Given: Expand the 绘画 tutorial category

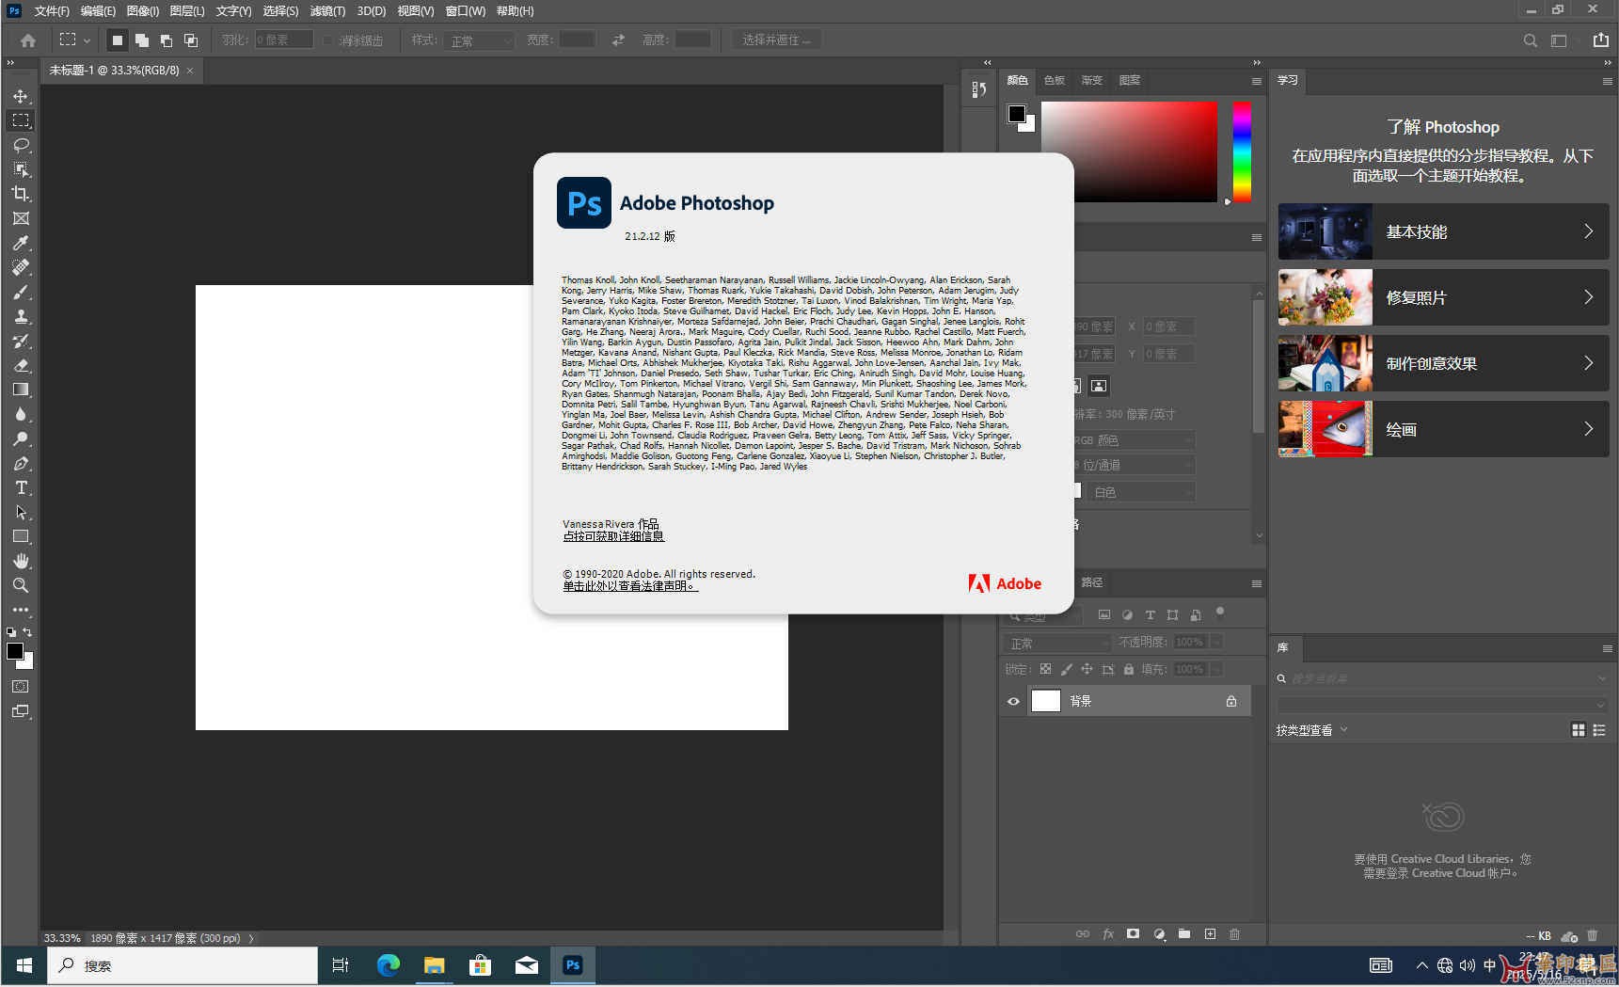Looking at the screenshot, I should click(1443, 429).
